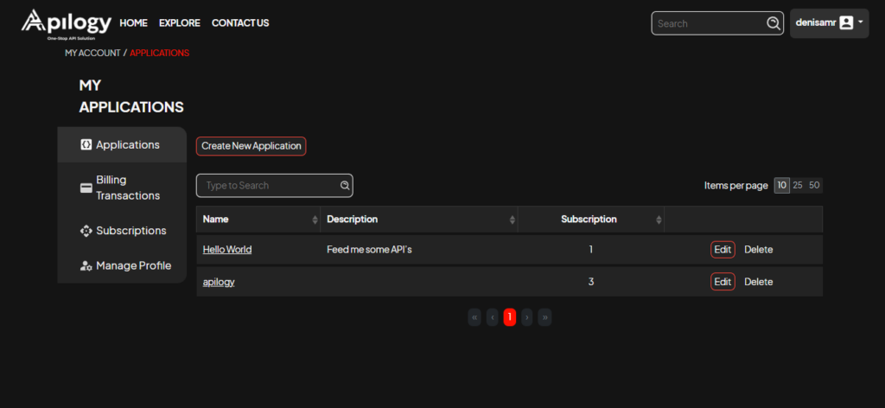
Task: Click the denisamr username
Action: (x=816, y=22)
